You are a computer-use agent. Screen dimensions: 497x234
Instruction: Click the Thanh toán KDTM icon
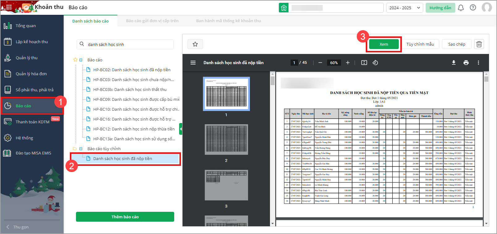pyautogui.click(x=8, y=122)
